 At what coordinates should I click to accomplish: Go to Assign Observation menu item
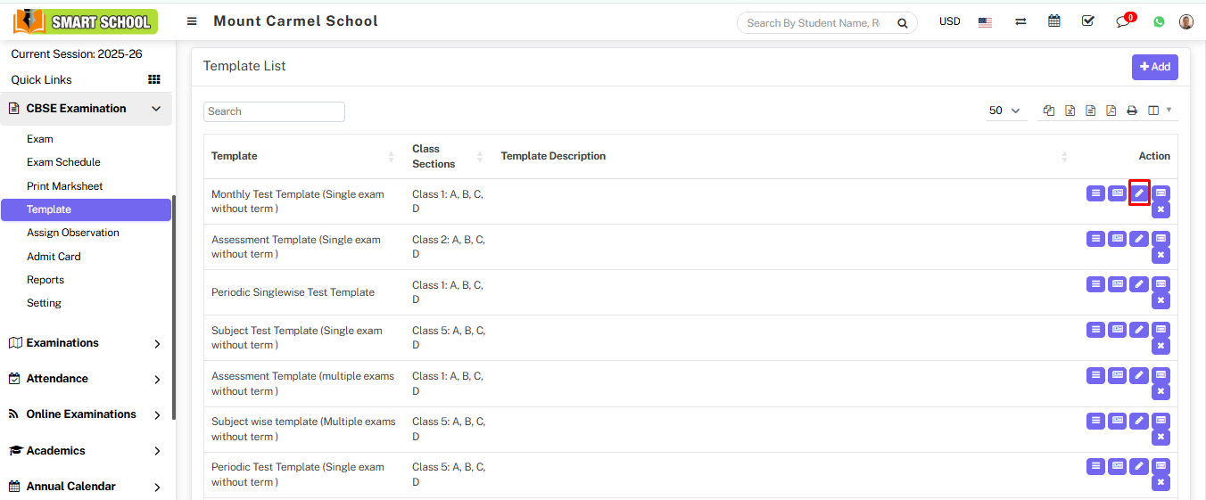72,233
